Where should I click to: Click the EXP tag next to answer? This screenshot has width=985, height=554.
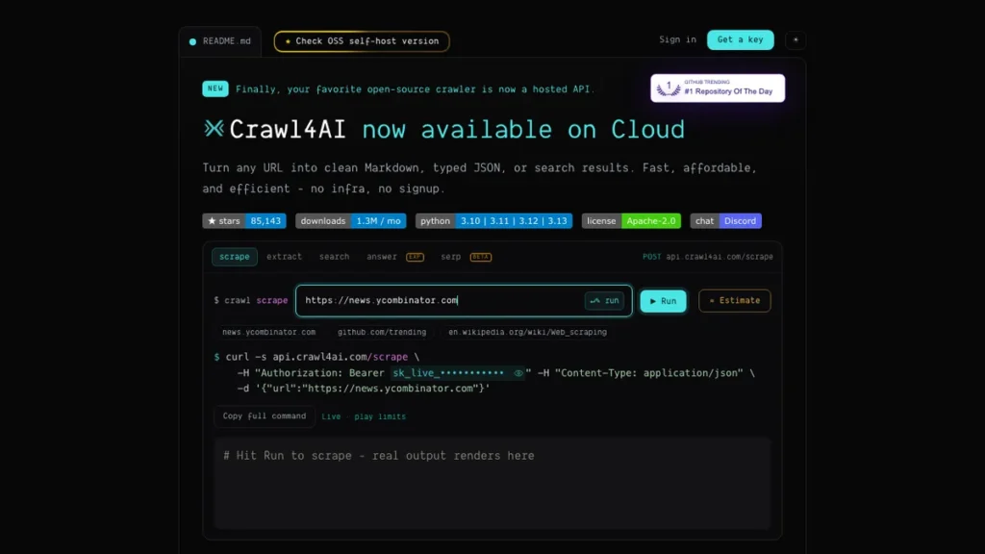pos(415,257)
